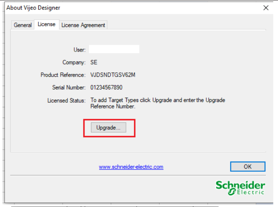
Task: Click the Upgrade... button
Action: pos(108,127)
